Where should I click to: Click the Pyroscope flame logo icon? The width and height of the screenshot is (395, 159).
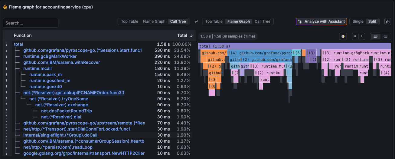coord(5,7)
